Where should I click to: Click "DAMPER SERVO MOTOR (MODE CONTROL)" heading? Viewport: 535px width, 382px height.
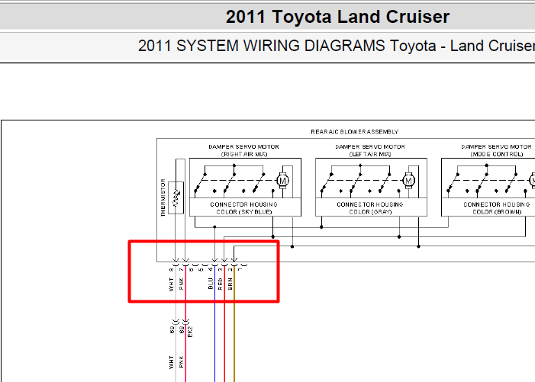tap(496, 150)
